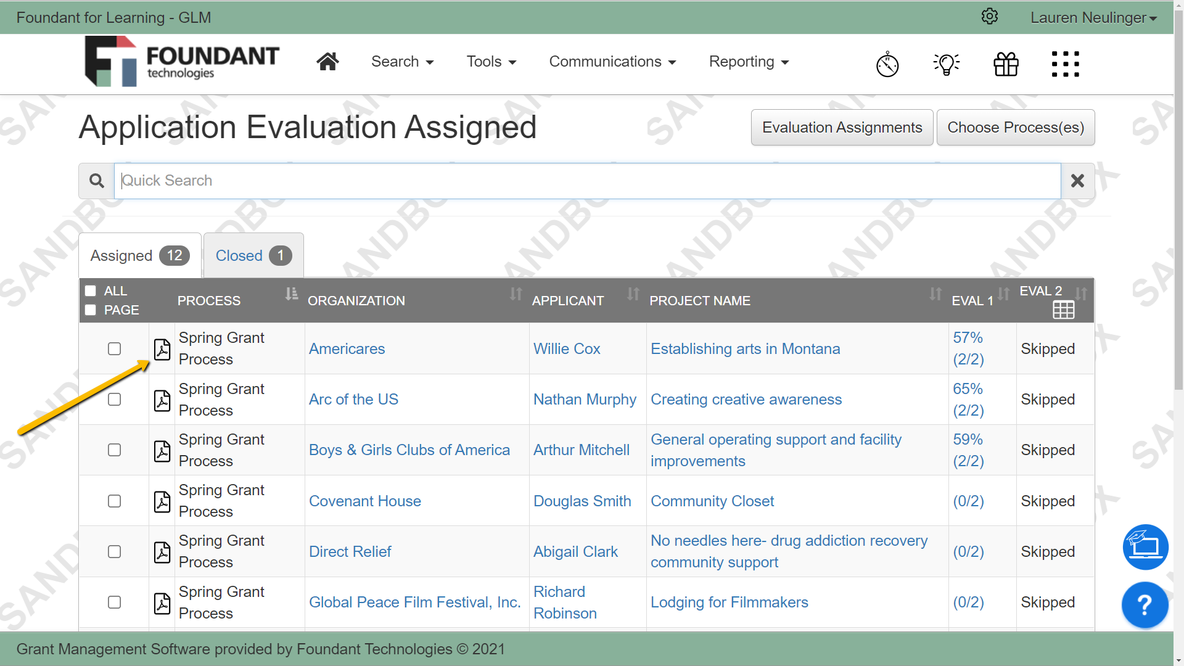Screen dimensions: 1184x666
Task: Select the Global Peace Film Festival checkbox
Action: [114, 602]
